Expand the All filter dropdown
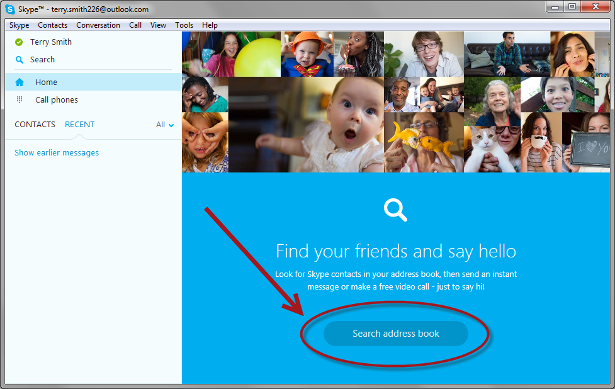The width and height of the screenshot is (615, 389). [165, 125]
